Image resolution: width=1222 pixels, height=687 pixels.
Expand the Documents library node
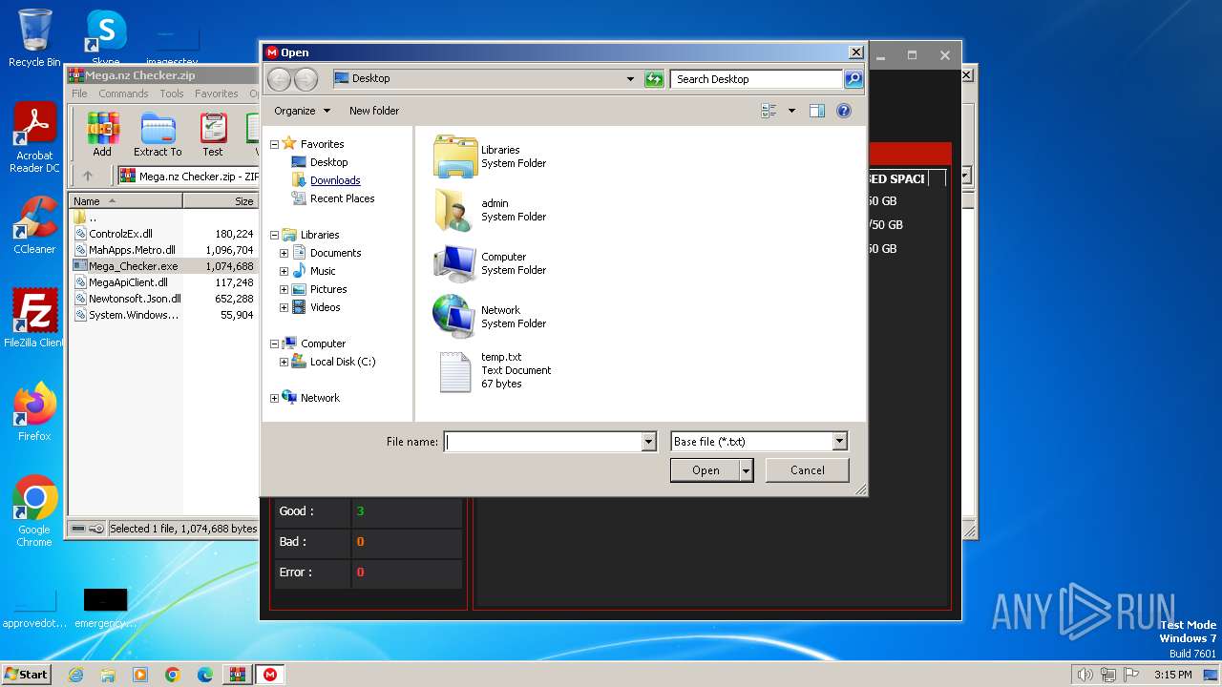pos(284,253)
